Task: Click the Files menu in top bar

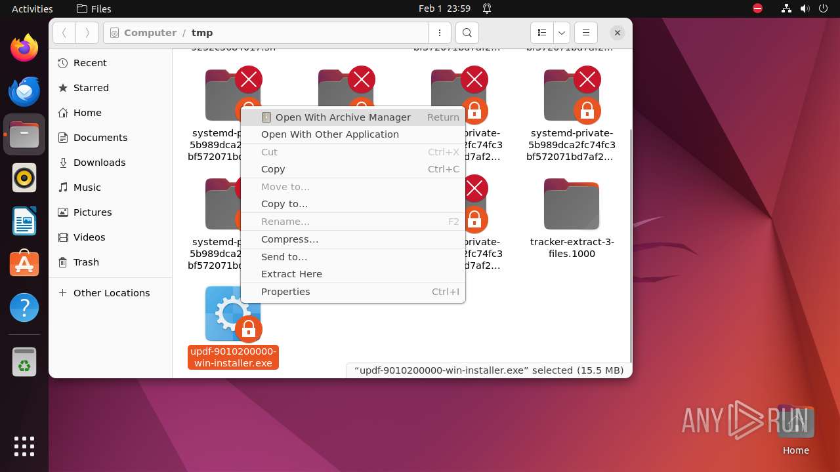Action: pyautogui.click(x=94, y=9)
